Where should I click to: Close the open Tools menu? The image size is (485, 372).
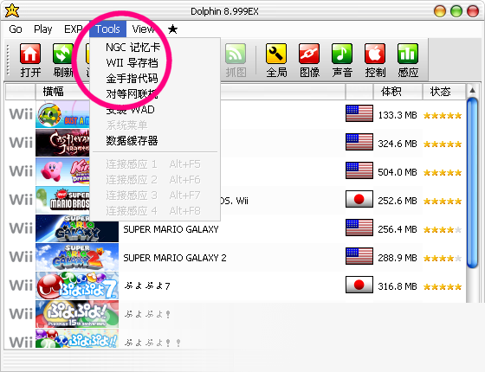point(107,29)
